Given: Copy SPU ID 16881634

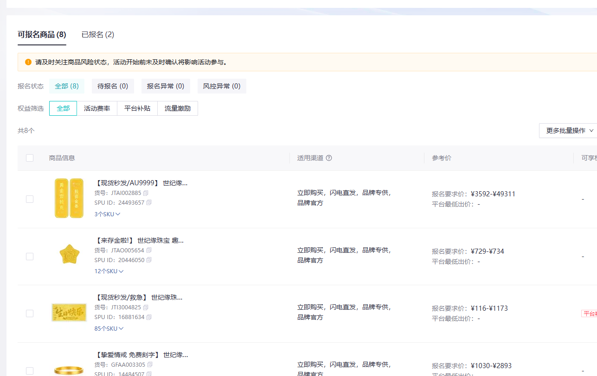Looking at the screenshot, I should tap(149, 317).
